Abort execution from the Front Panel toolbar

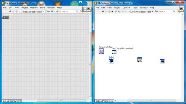[x=16, y=11]
